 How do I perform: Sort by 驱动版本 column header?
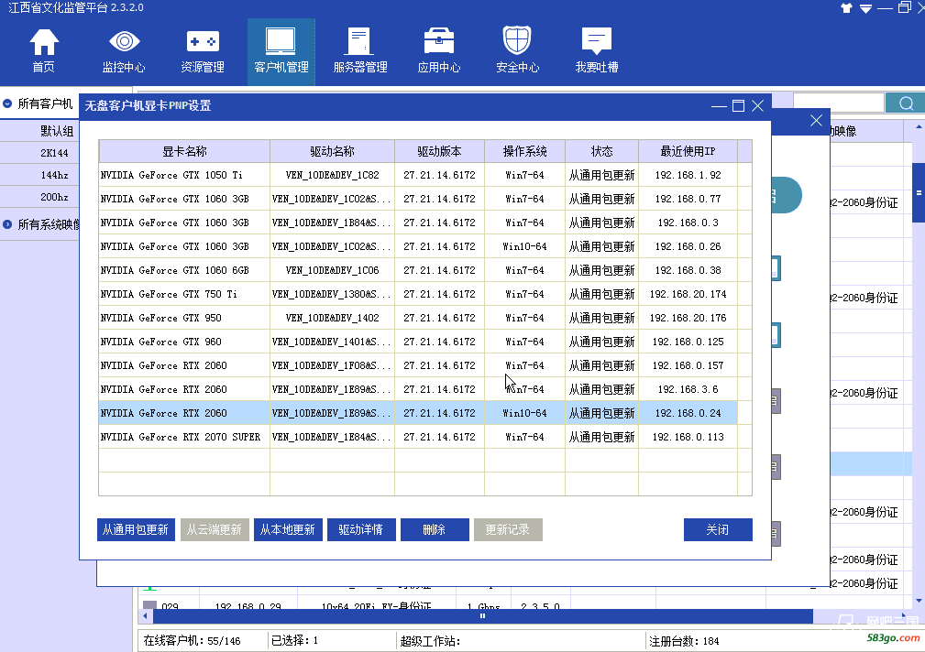[439, 151]
